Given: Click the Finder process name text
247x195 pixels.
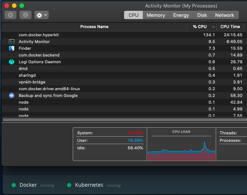Looking at the screenshot, I should pyautogui.click(x=25, y=48).
